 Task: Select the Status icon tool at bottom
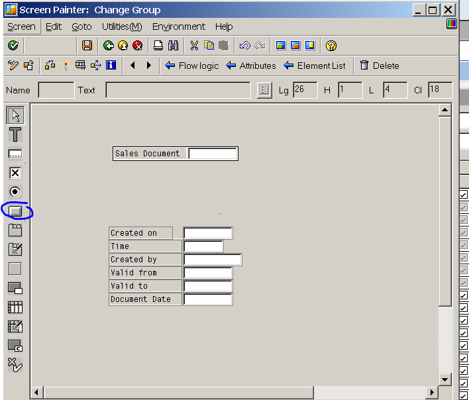(x=15, y=365)
